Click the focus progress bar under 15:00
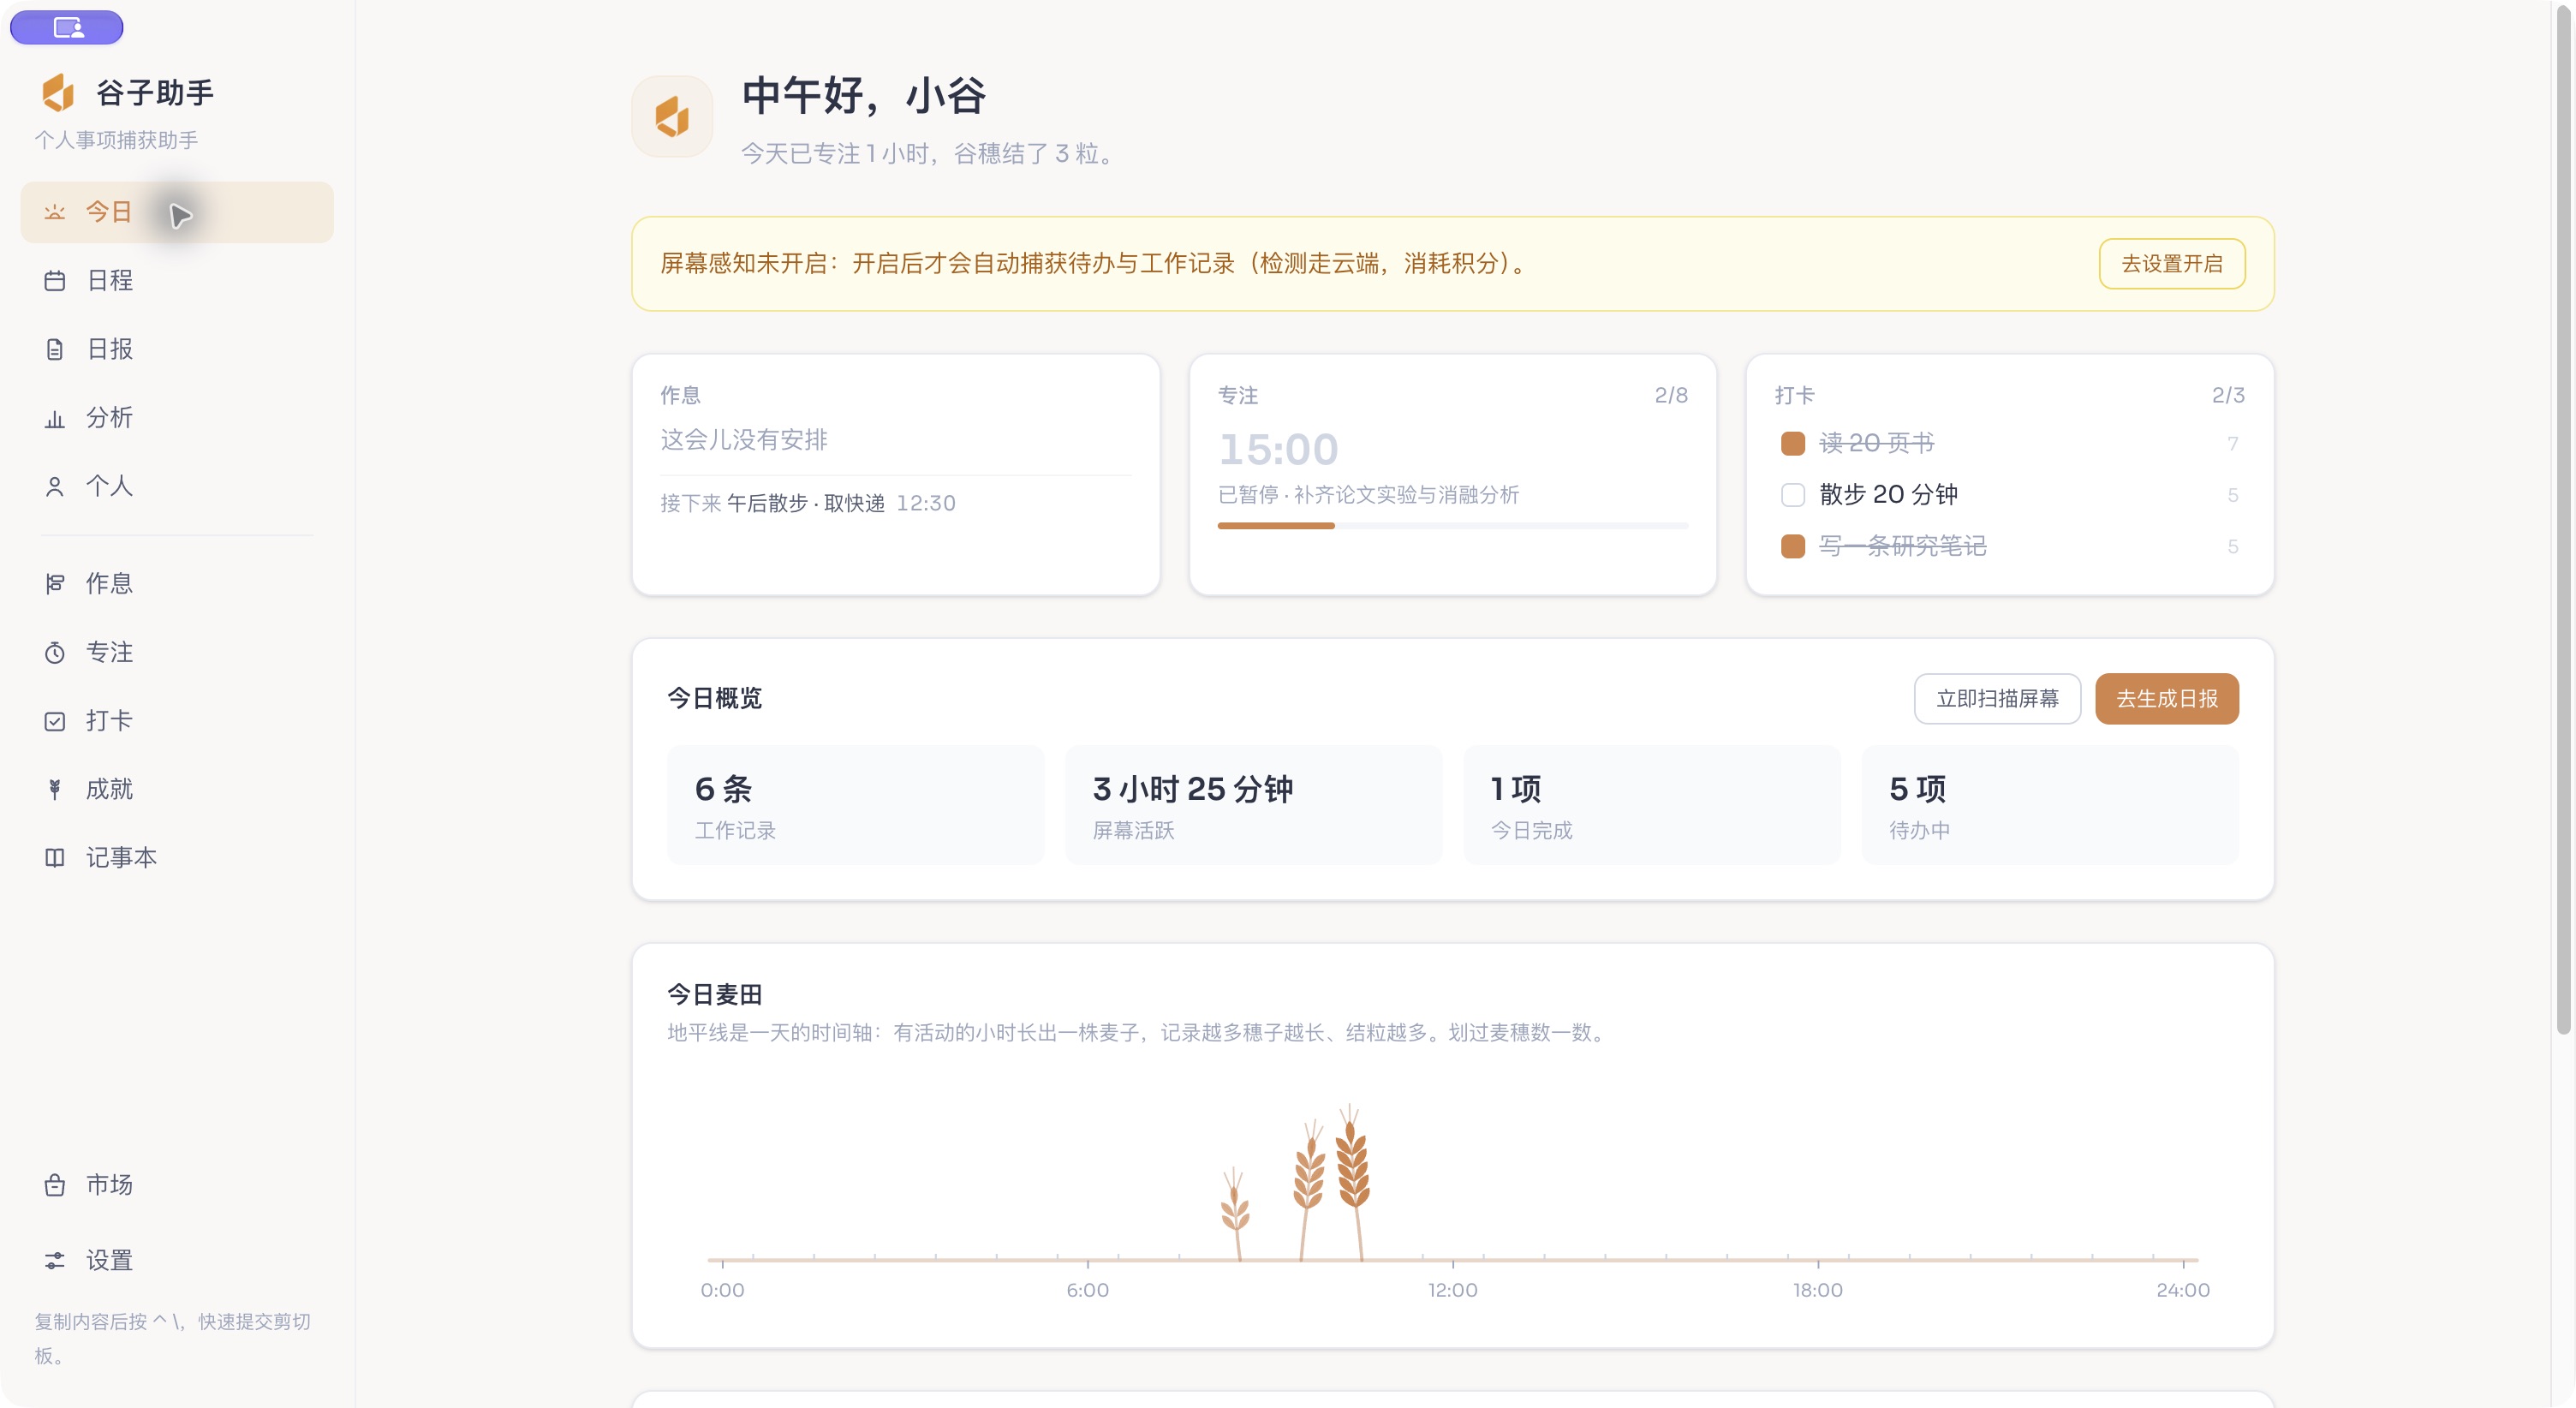2576x1408 pixels. click(x=1452, y=525)
